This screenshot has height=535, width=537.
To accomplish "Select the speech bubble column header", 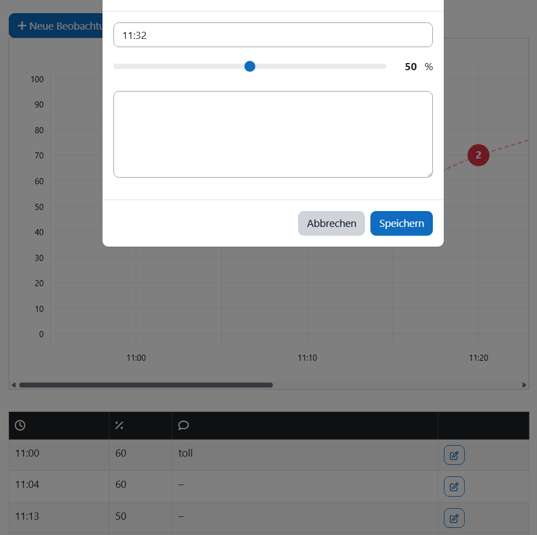I will pyautogui.click(x=184, y=425).
